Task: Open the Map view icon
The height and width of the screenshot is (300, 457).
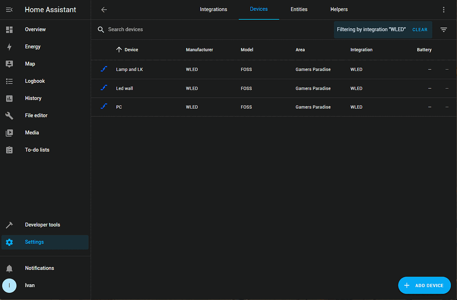Action: [x=9, y=63]
